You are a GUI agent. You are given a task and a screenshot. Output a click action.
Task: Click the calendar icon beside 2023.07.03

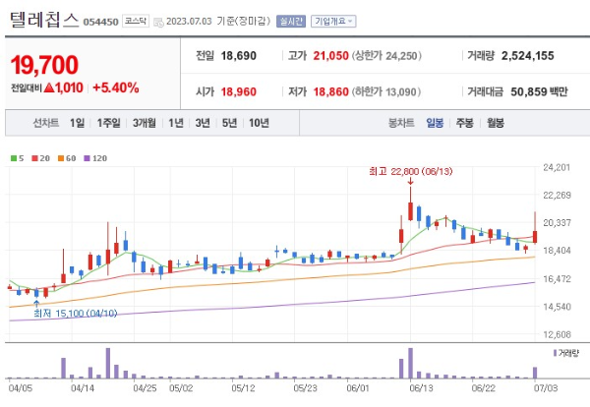[158, 23]
